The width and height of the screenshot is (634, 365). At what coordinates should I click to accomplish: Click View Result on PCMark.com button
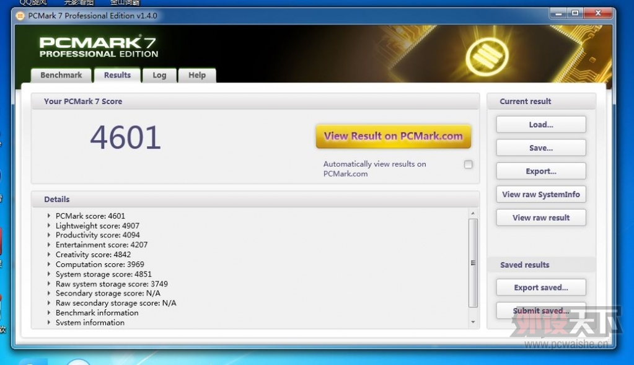pyautogui.click(x=393, y=136)
